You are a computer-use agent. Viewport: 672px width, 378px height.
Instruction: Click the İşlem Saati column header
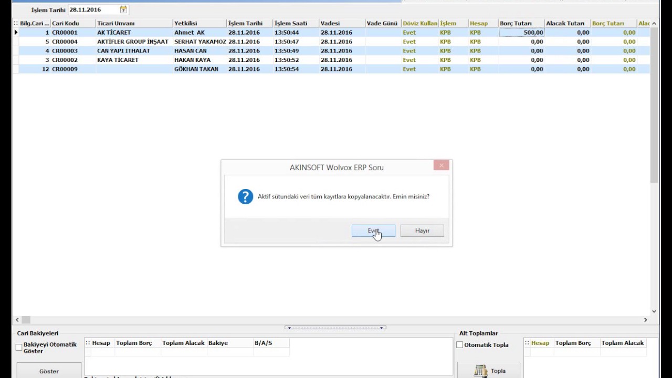296,23
